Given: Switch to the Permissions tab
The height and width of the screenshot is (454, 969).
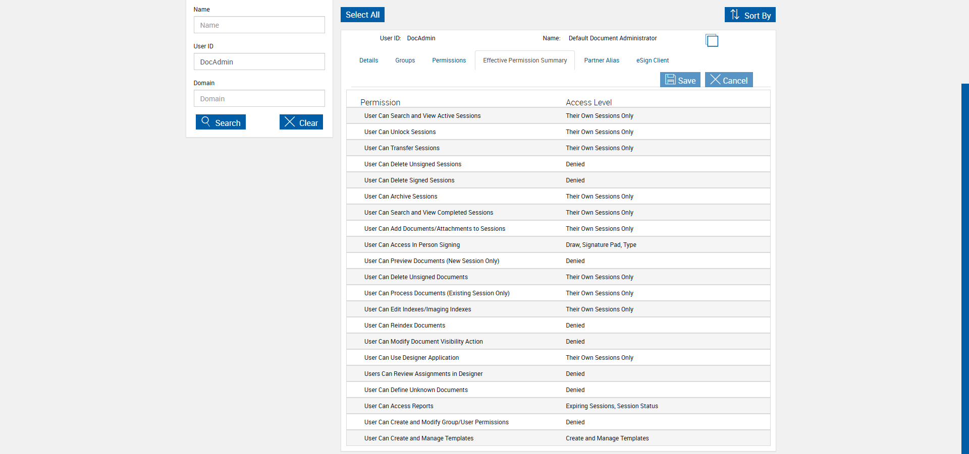Looking at the screenshot, I should (449, 60).
